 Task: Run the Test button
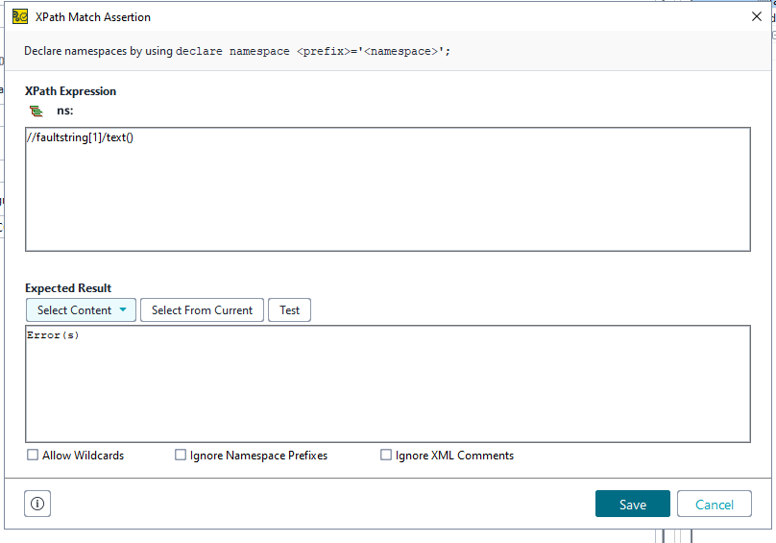(x=289, y=310)
